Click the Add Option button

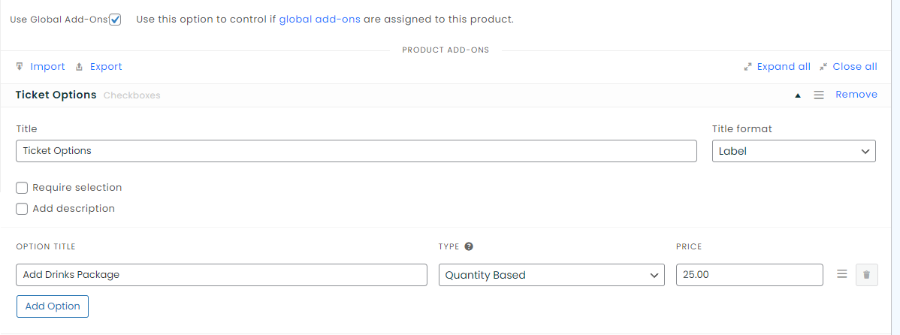[53, 306]
